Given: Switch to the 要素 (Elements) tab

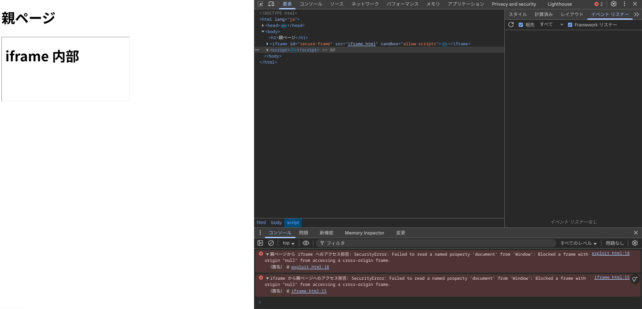Looking at the screenshot, I should (287, 4).
